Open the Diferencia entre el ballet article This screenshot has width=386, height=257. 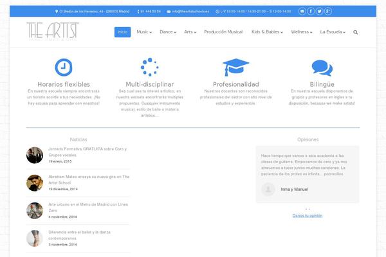pos(79,235)
